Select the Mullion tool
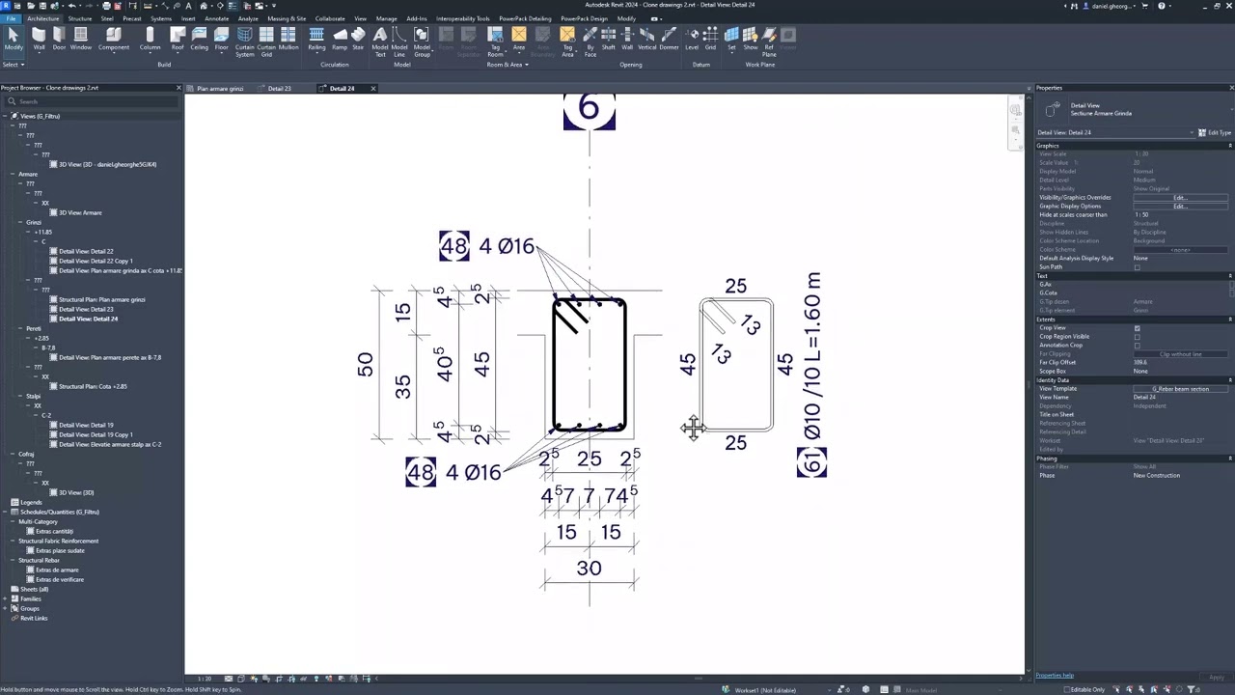1235x695 pixels. 288,39
